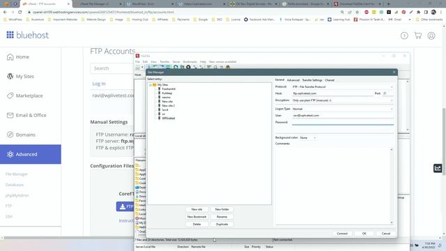Open the user account profile icon

click(x=431, y=36)
